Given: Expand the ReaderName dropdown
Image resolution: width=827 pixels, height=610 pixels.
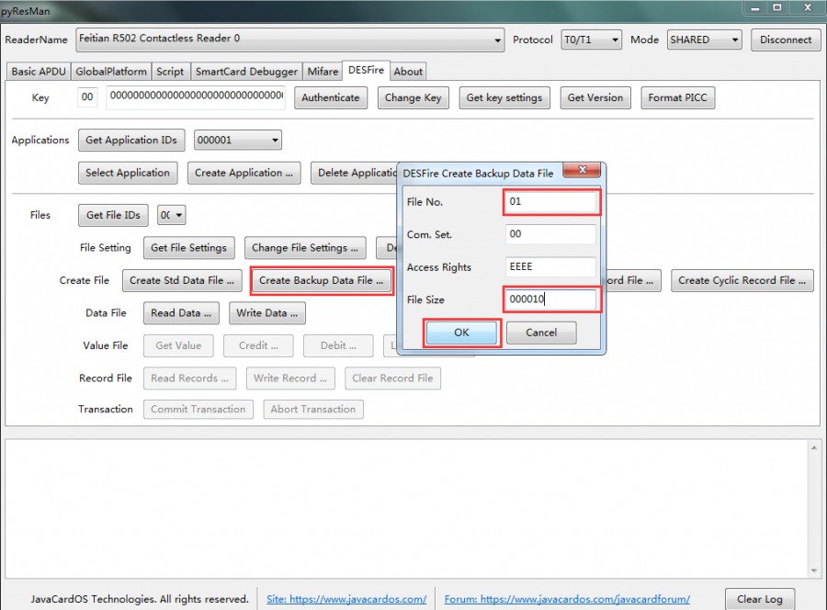Looking at the screenshot, I should [x=498, y=40].
